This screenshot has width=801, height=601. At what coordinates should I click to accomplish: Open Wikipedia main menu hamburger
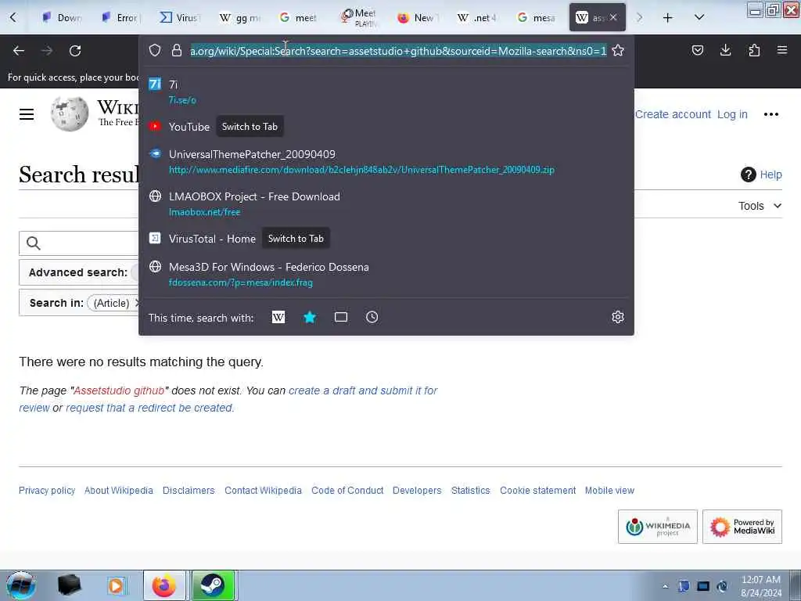tap(27, 114)
